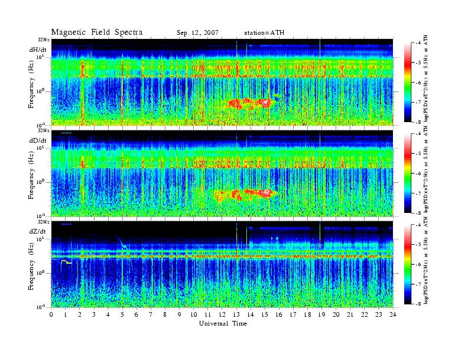Click the vertical log(PSD) scale title beside the dH/dt colorbar
The height and width of the screenshot is (361, 468).
coord(425,78)
